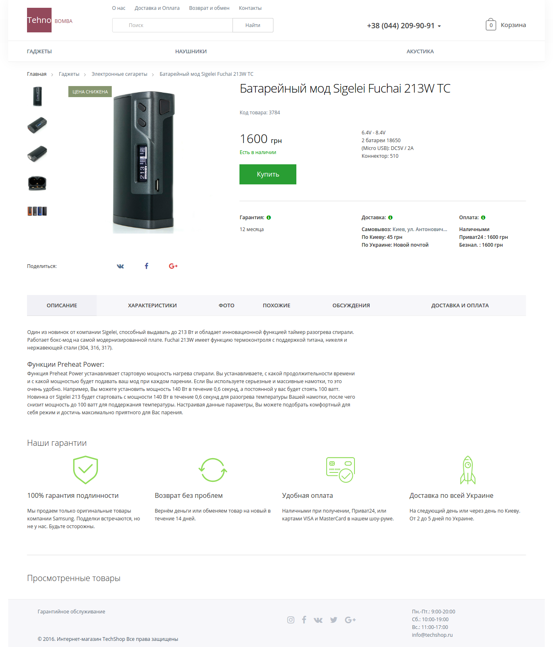Share on Facebook under product image
This screenshot has height=647, width=553.
click(147, 266)
